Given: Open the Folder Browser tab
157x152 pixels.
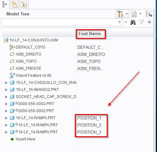Looking at the screenshot, I should (x=14, y=4).
